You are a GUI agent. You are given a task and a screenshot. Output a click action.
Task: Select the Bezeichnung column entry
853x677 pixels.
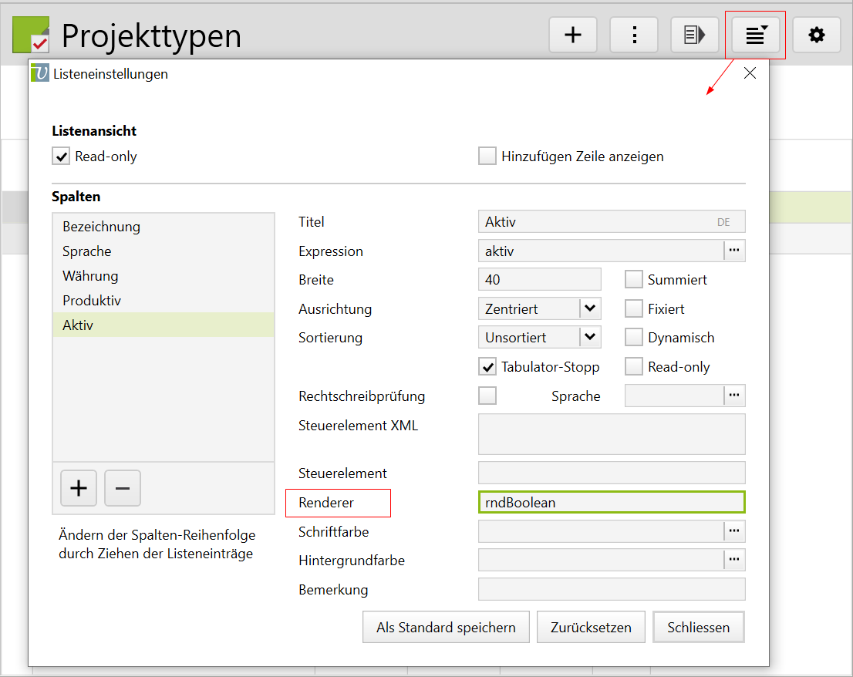point(102,227)
